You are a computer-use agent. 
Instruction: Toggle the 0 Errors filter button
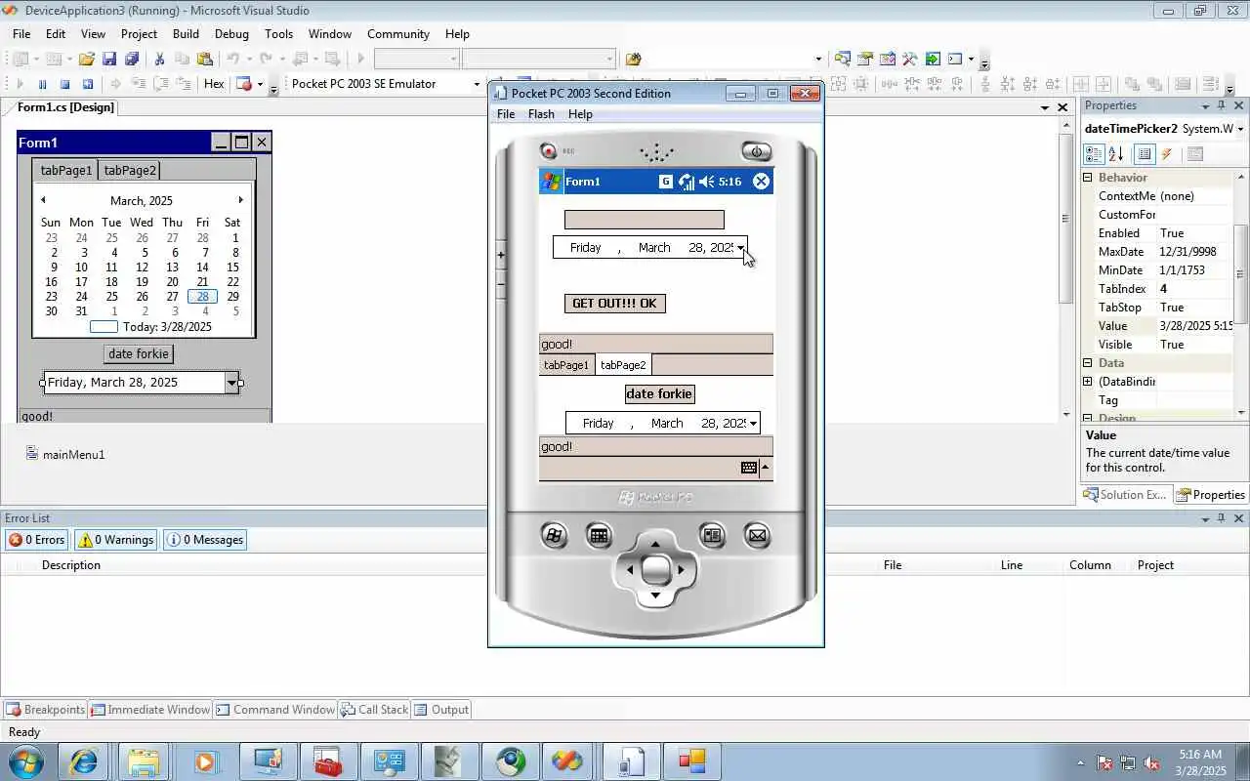coord(37,540)
